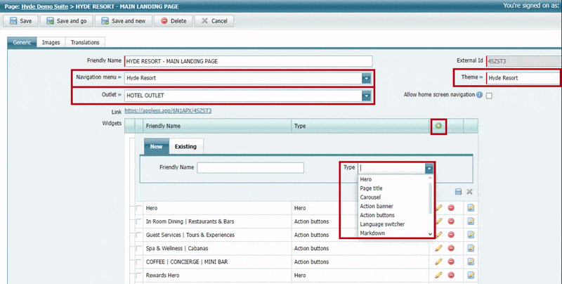Delete the Spa & Wellness widget row
This screenshot has width=562, height=284.
pos(451,248)
